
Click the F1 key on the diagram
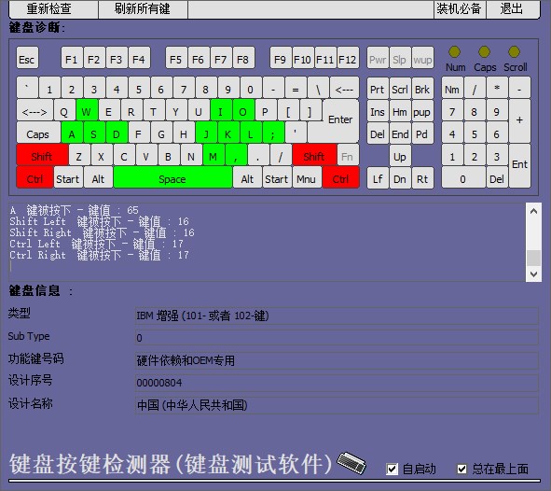[x=72, y=58]
